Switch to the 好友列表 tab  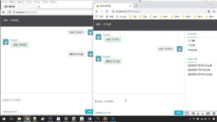(x=192, y=34)
